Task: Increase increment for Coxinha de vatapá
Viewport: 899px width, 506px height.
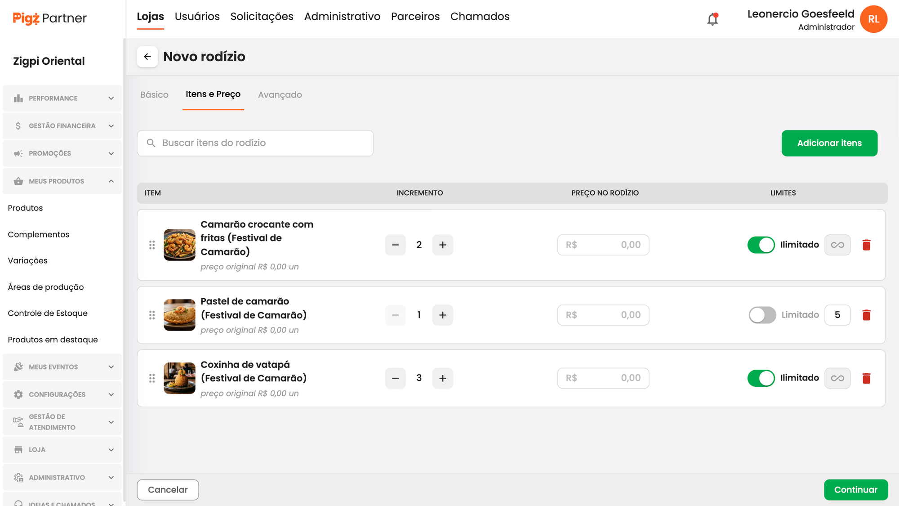Action: coord(442,378)
